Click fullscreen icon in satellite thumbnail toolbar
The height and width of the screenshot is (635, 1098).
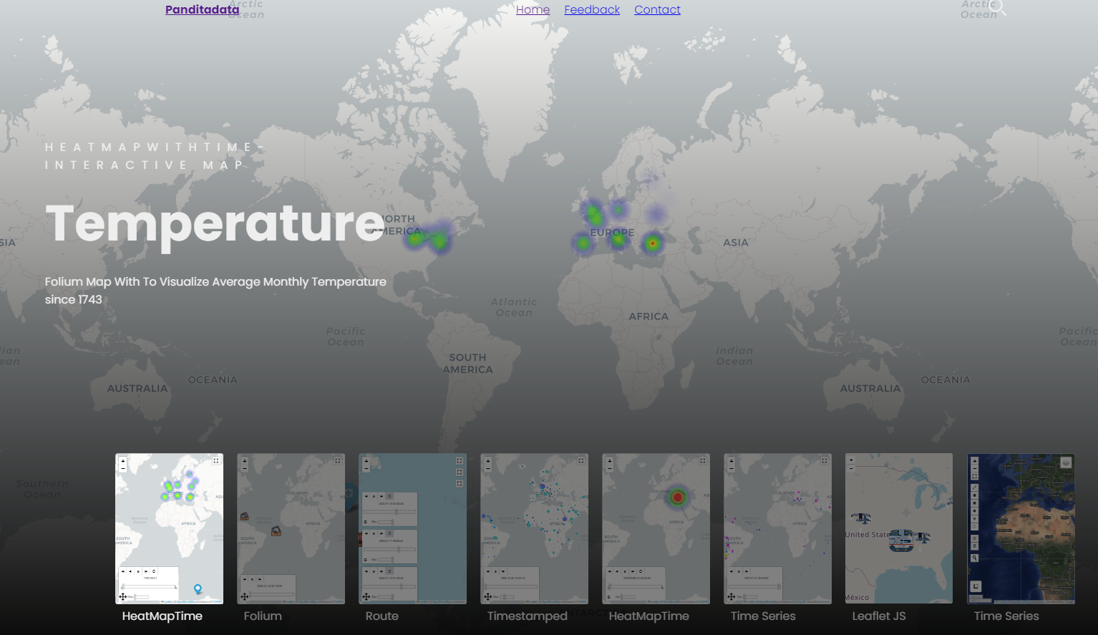click(x=974, y=476)
